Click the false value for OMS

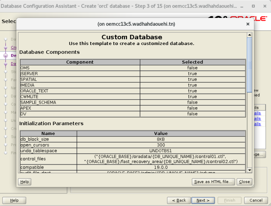[x=193, y=68]
